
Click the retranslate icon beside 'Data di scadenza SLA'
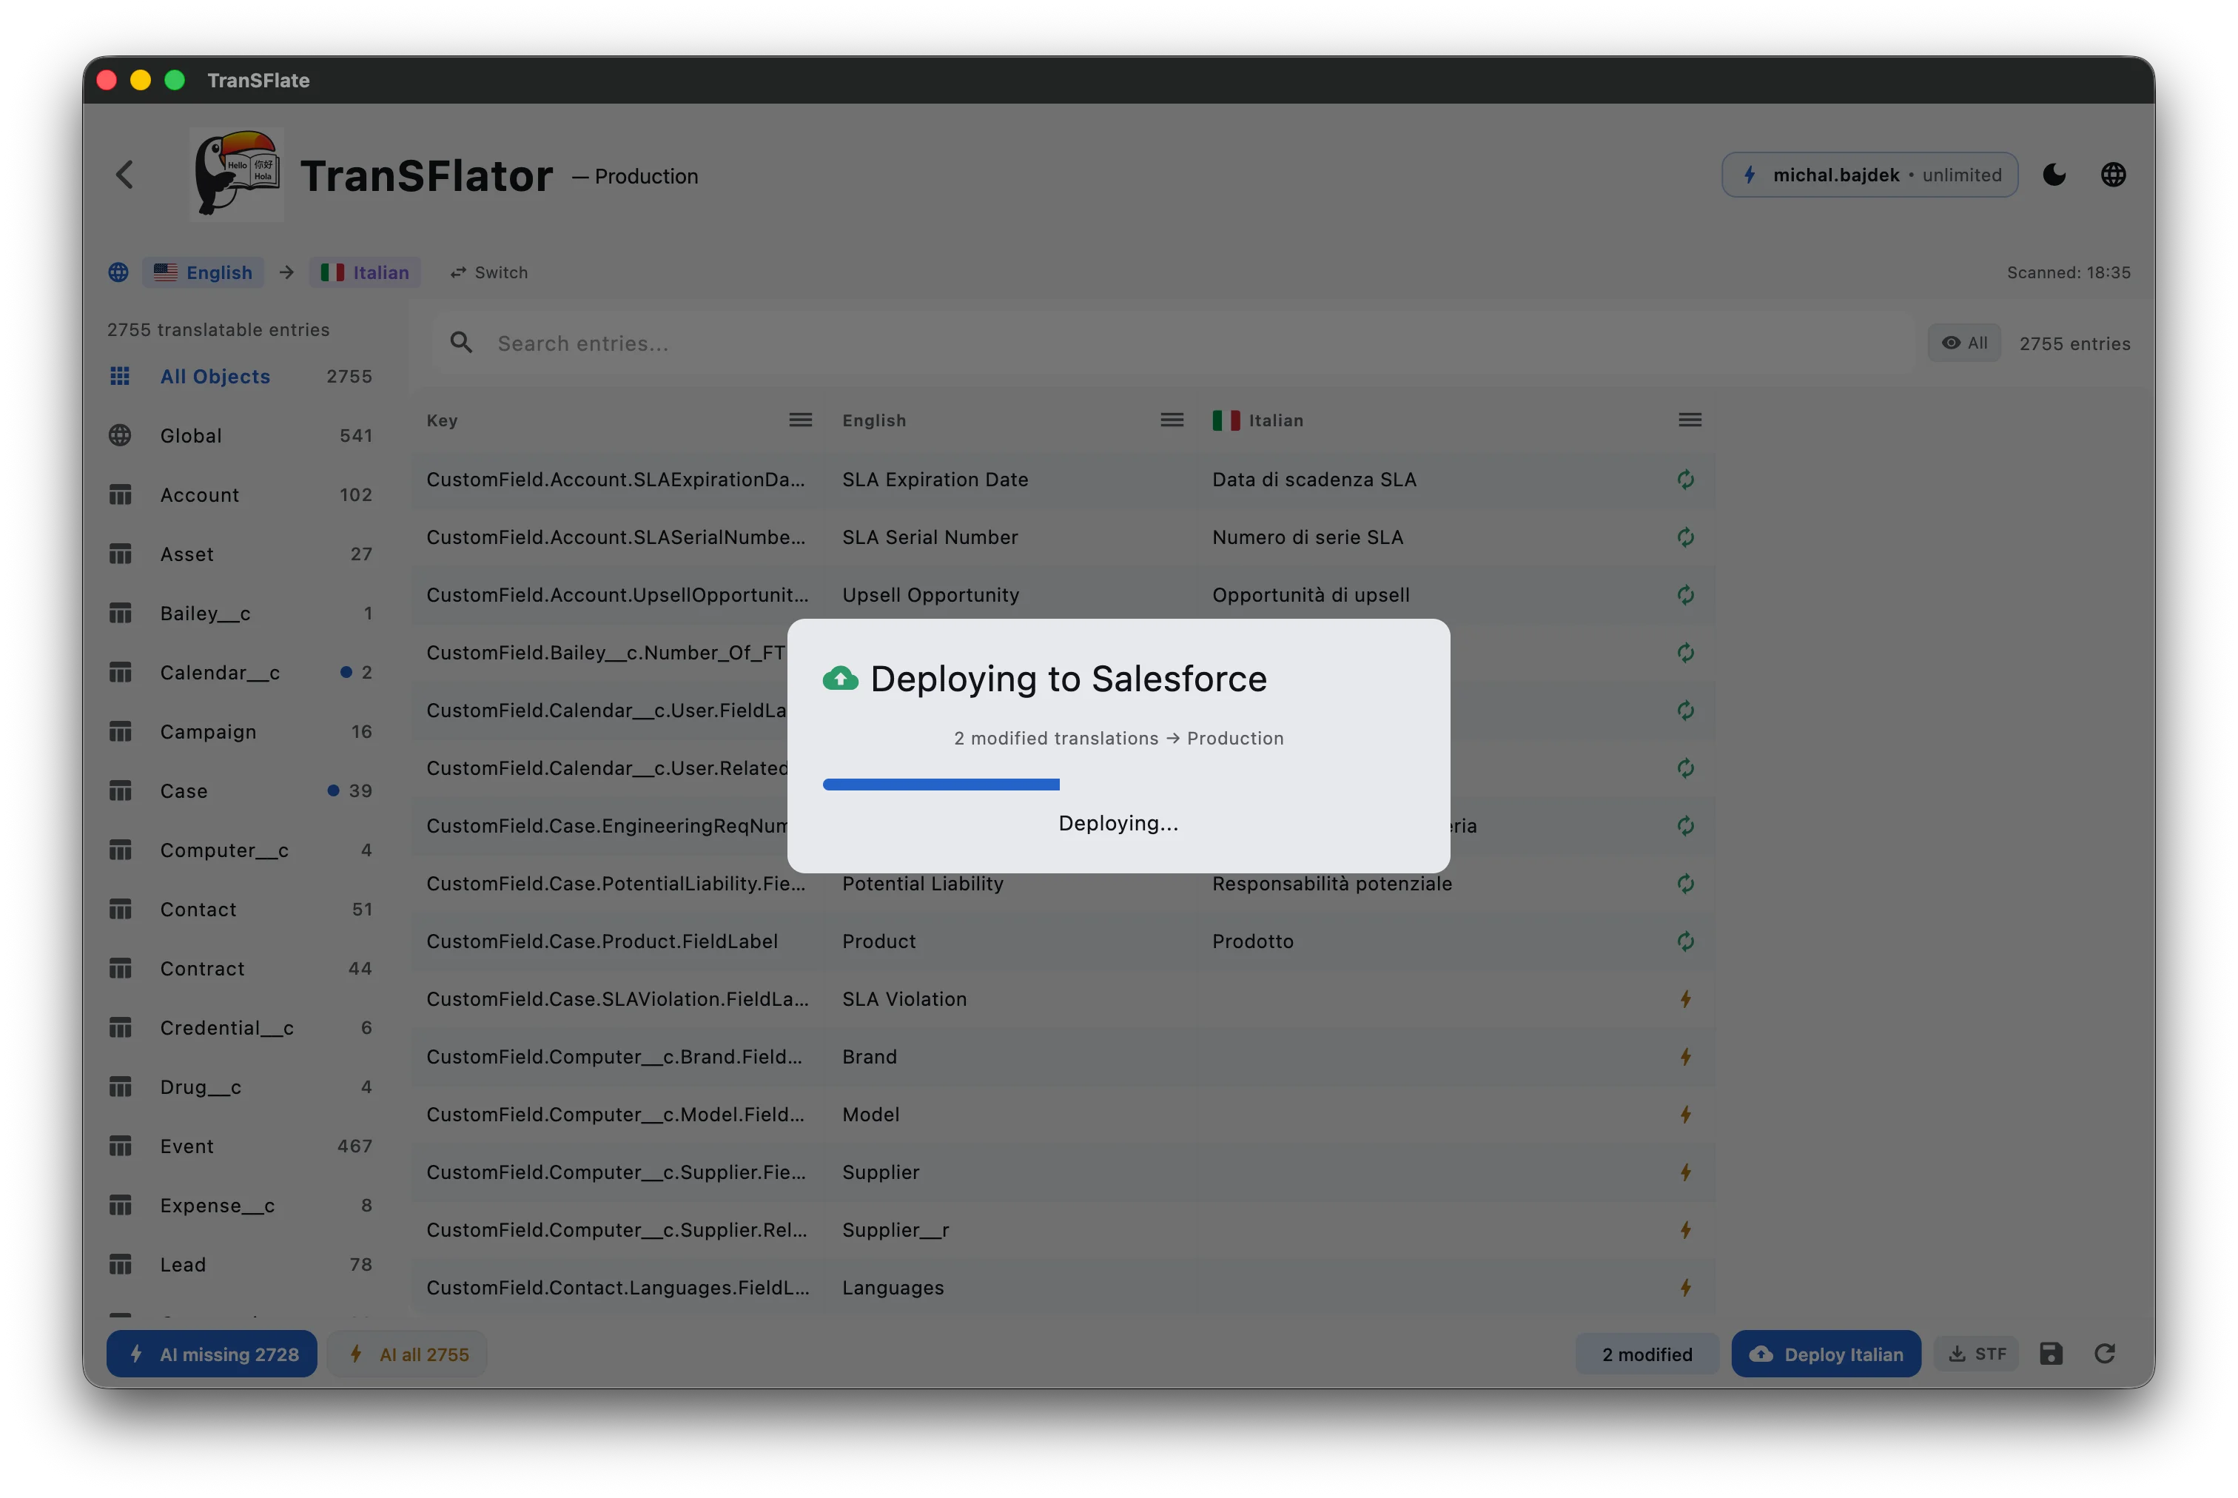click(x=1686, y=480)
